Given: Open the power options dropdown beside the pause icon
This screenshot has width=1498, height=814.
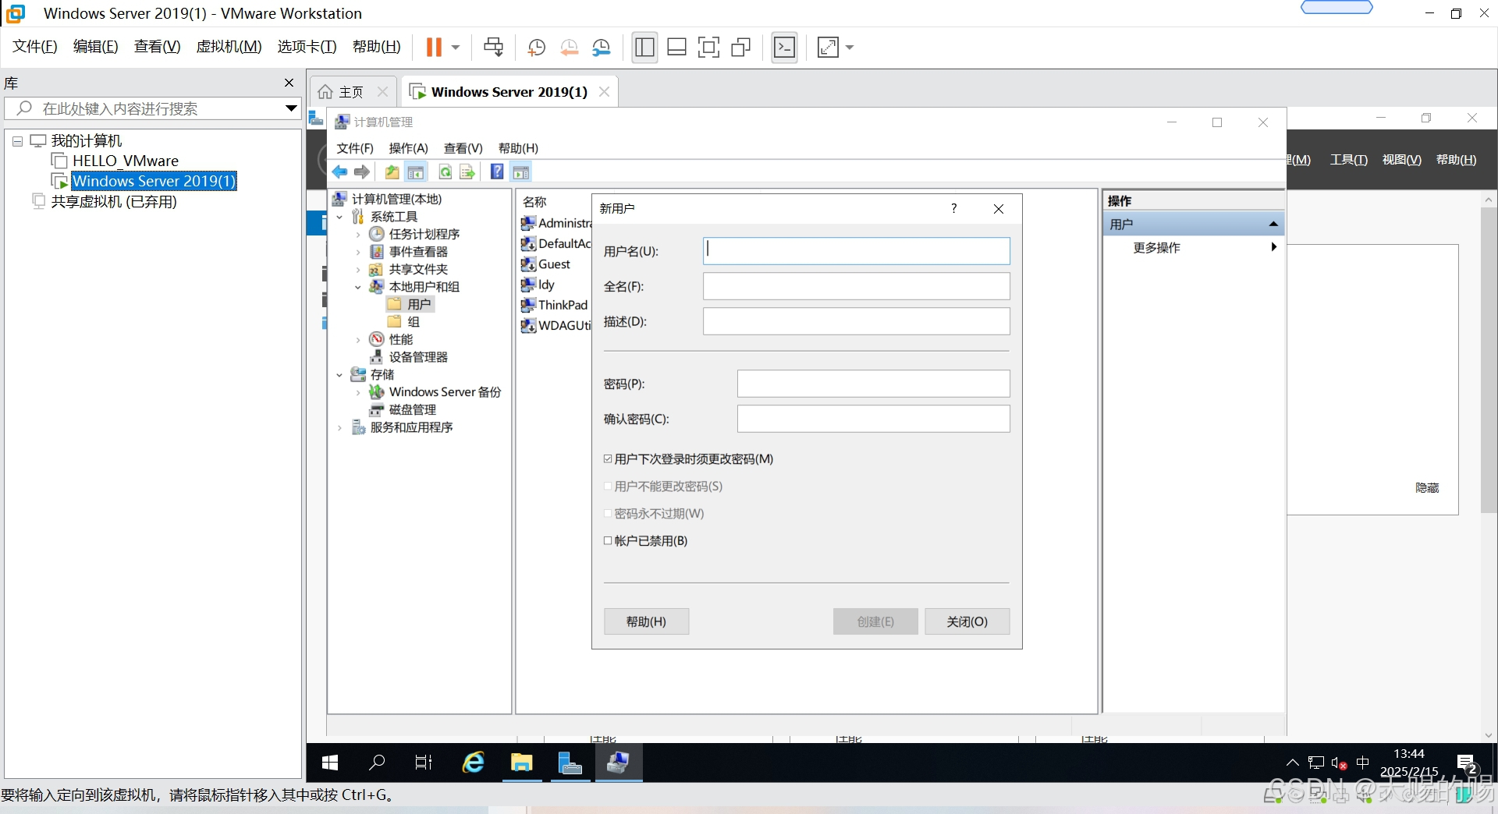Looking at the screenshot, I should point(456,48).
